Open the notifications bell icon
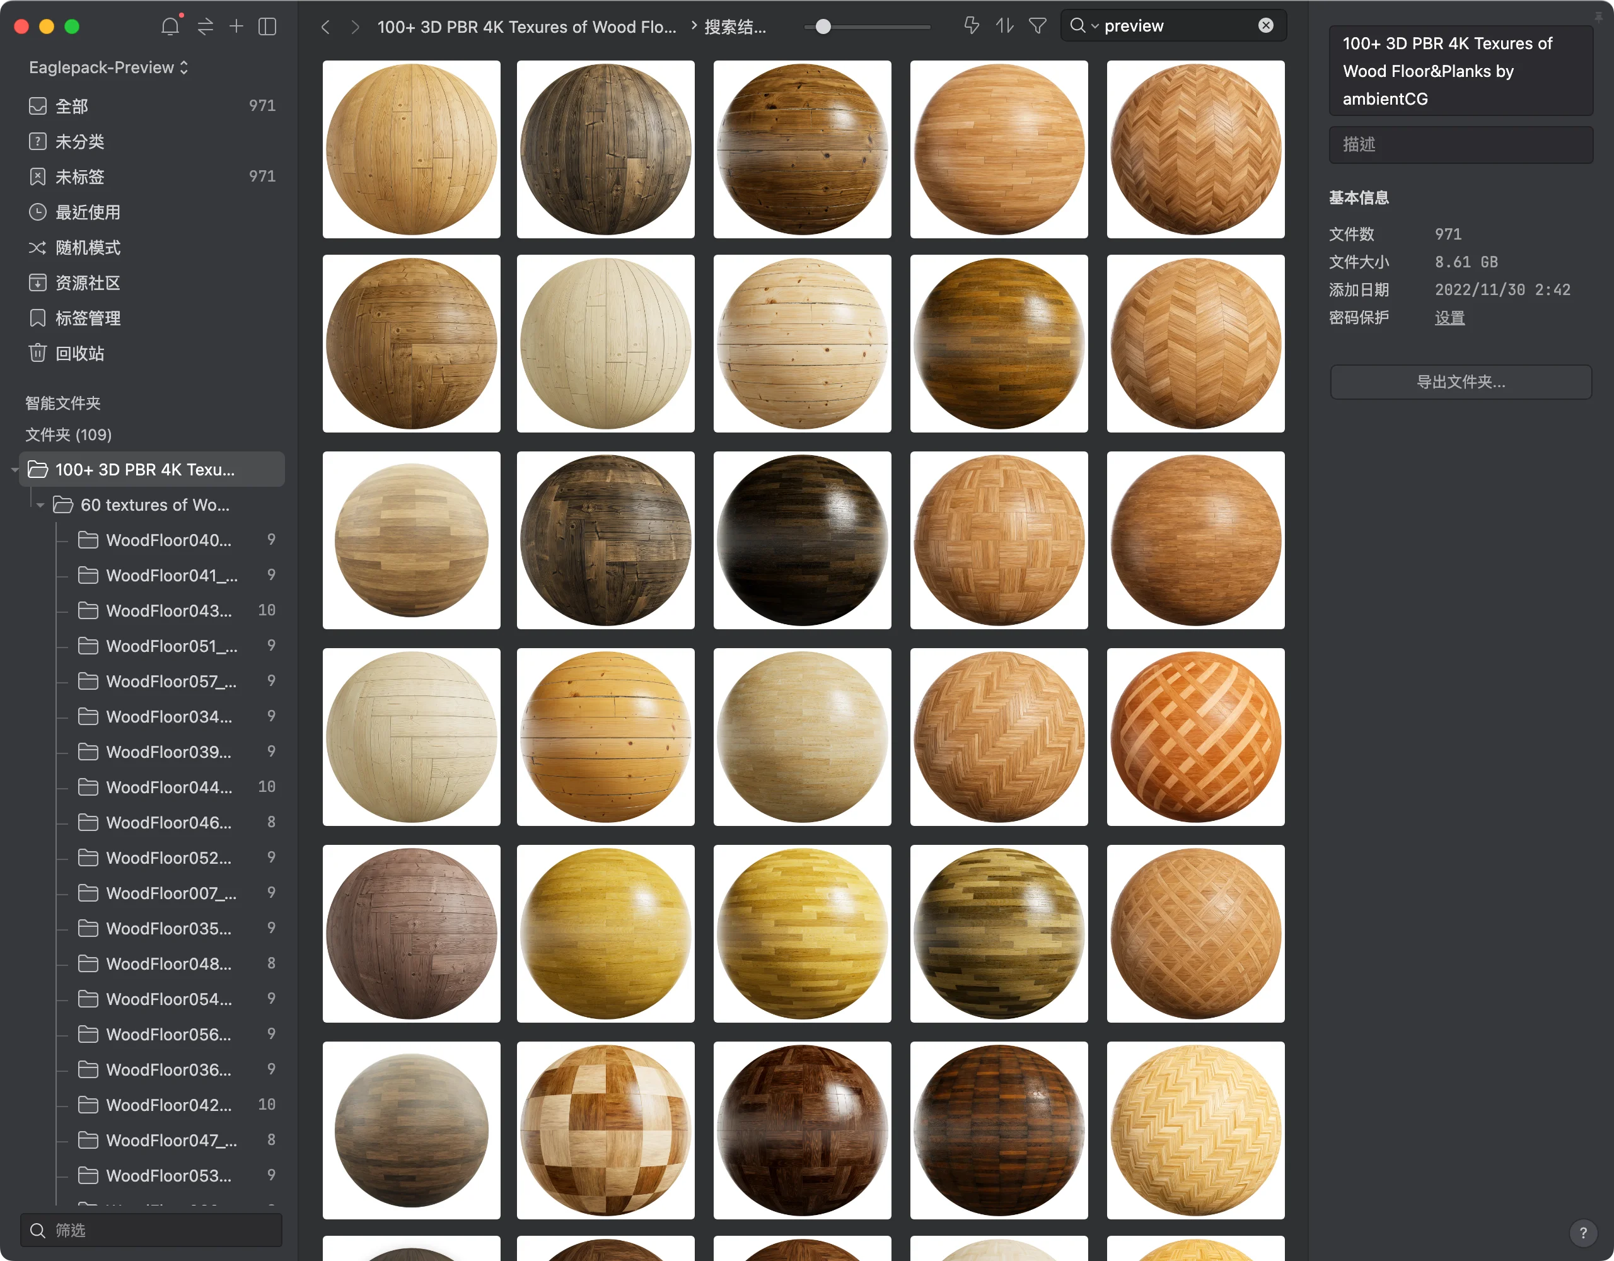Screen dimensions: 1614x1261 [x=171, y=26]
